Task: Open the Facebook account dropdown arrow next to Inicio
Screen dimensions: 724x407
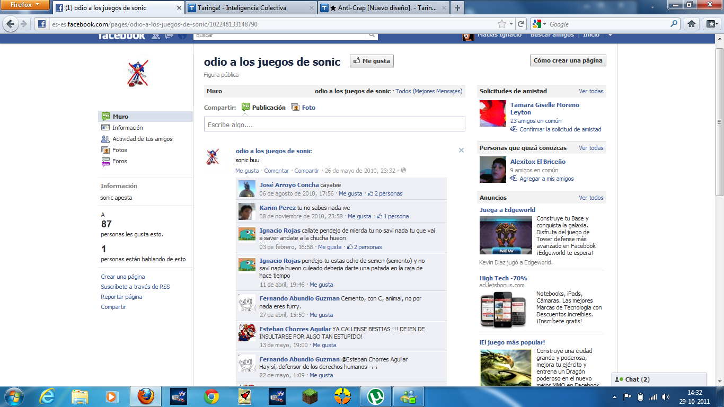Action: [610, 35]
